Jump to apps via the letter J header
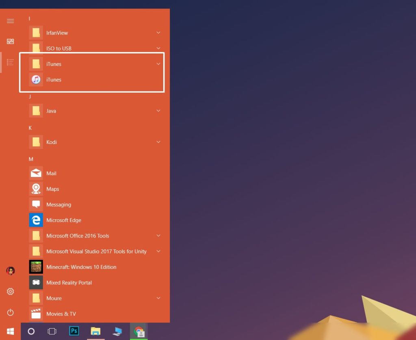Screen dimensions: 416x340 coord(30,96)
